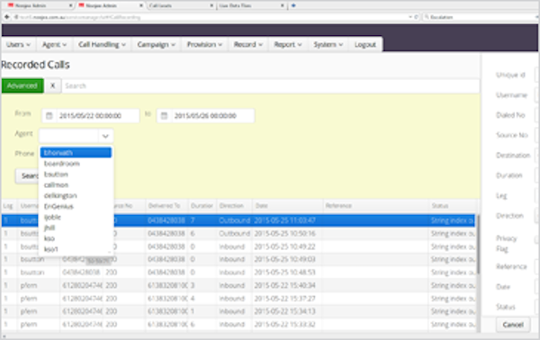Click the Agent combo input box
The width and height of the screenshot is (540, 340).
click(69, 136)
